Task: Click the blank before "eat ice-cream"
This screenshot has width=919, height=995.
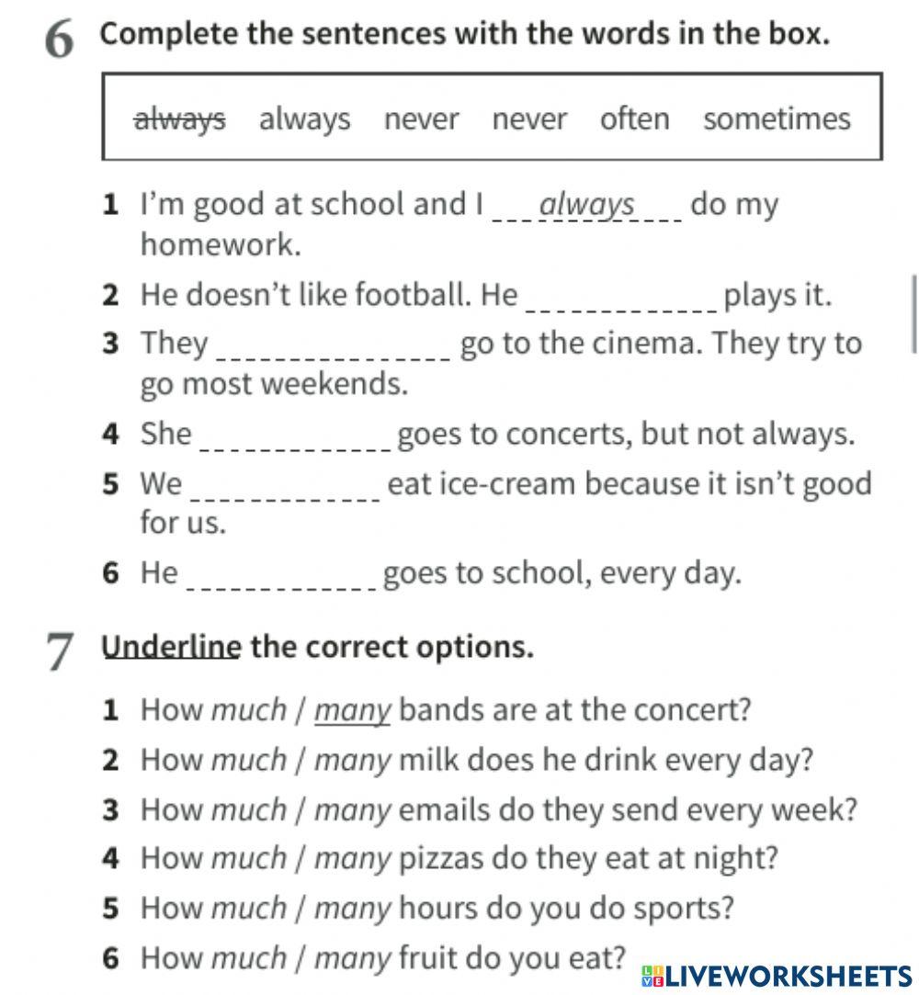Action: pyautogui.click(x=284, y=485)
